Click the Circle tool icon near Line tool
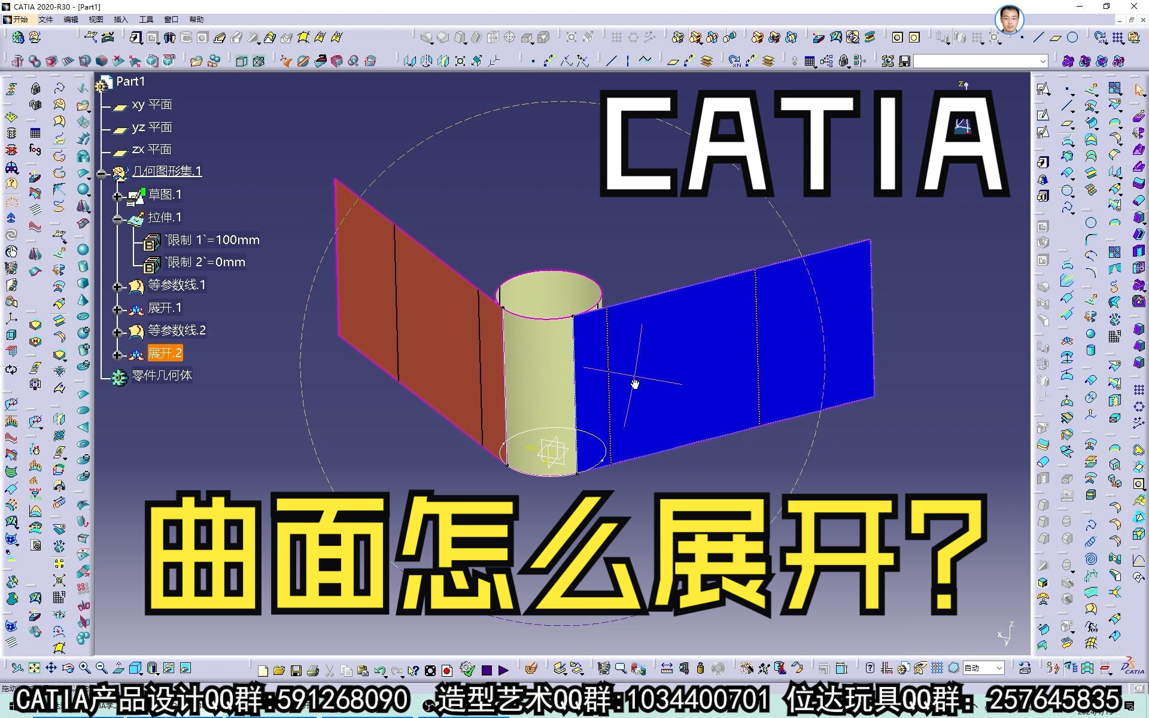This screenshot has height=718, width=1149. pos(1072,37)
